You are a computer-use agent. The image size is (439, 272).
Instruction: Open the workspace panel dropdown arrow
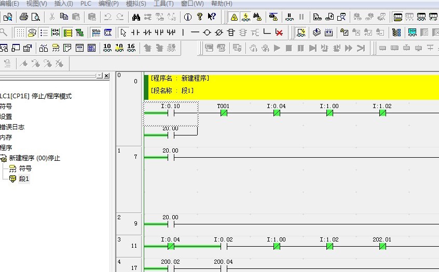point(99,75)
